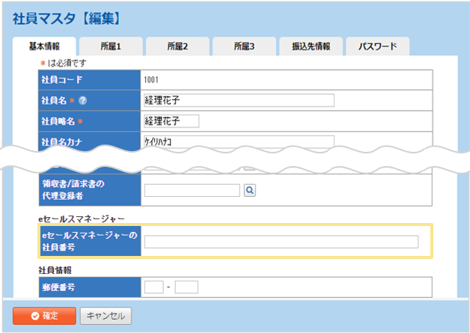Image resolution: width=470 pixels, height=333 pixels.
Task: Click the 社員マスタ【編集】 page title
Action: [67, 16]
